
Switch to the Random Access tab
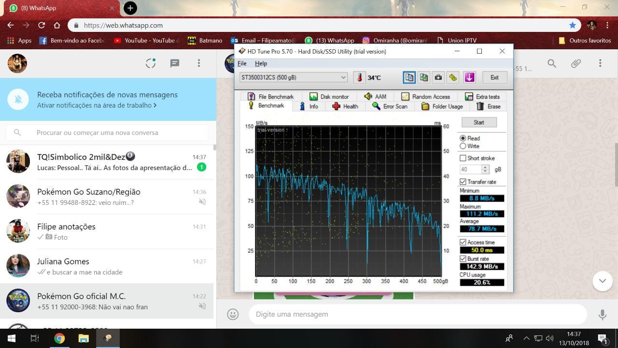(425, 96)
